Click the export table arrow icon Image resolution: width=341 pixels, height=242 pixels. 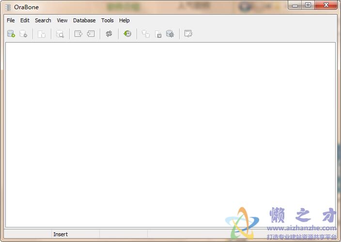click(x=78, y=34)
